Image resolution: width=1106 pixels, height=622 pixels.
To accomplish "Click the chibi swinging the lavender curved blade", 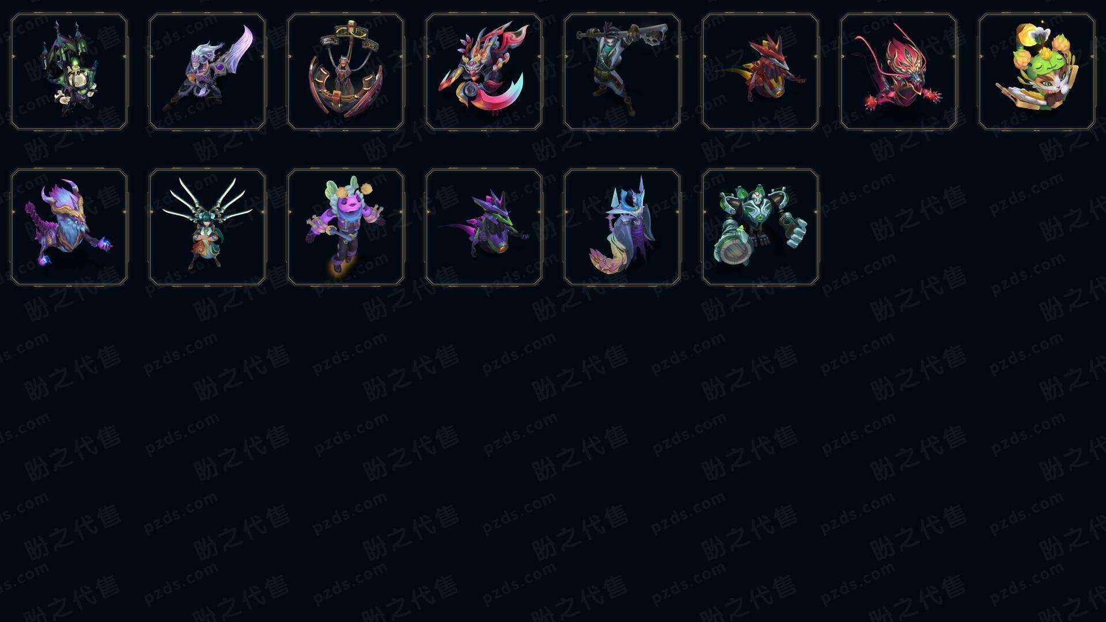I will coord(207,72).
